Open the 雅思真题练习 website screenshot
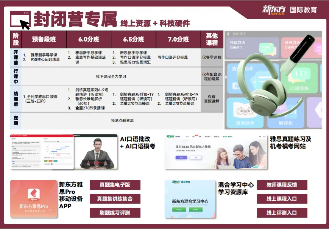Viewport: 329px width, 229px height. pyautogui.click(x=216, y=152)
